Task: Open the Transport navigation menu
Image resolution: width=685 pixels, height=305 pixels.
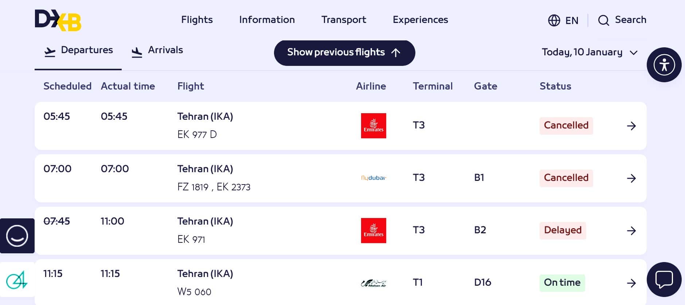Action: [x=344, y=20]
